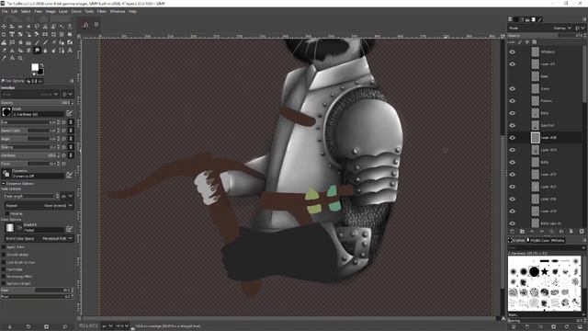Viewport: 588px width, 331px height.
Task: Select the Bolts layer row
Action: [x=546, y=162]
